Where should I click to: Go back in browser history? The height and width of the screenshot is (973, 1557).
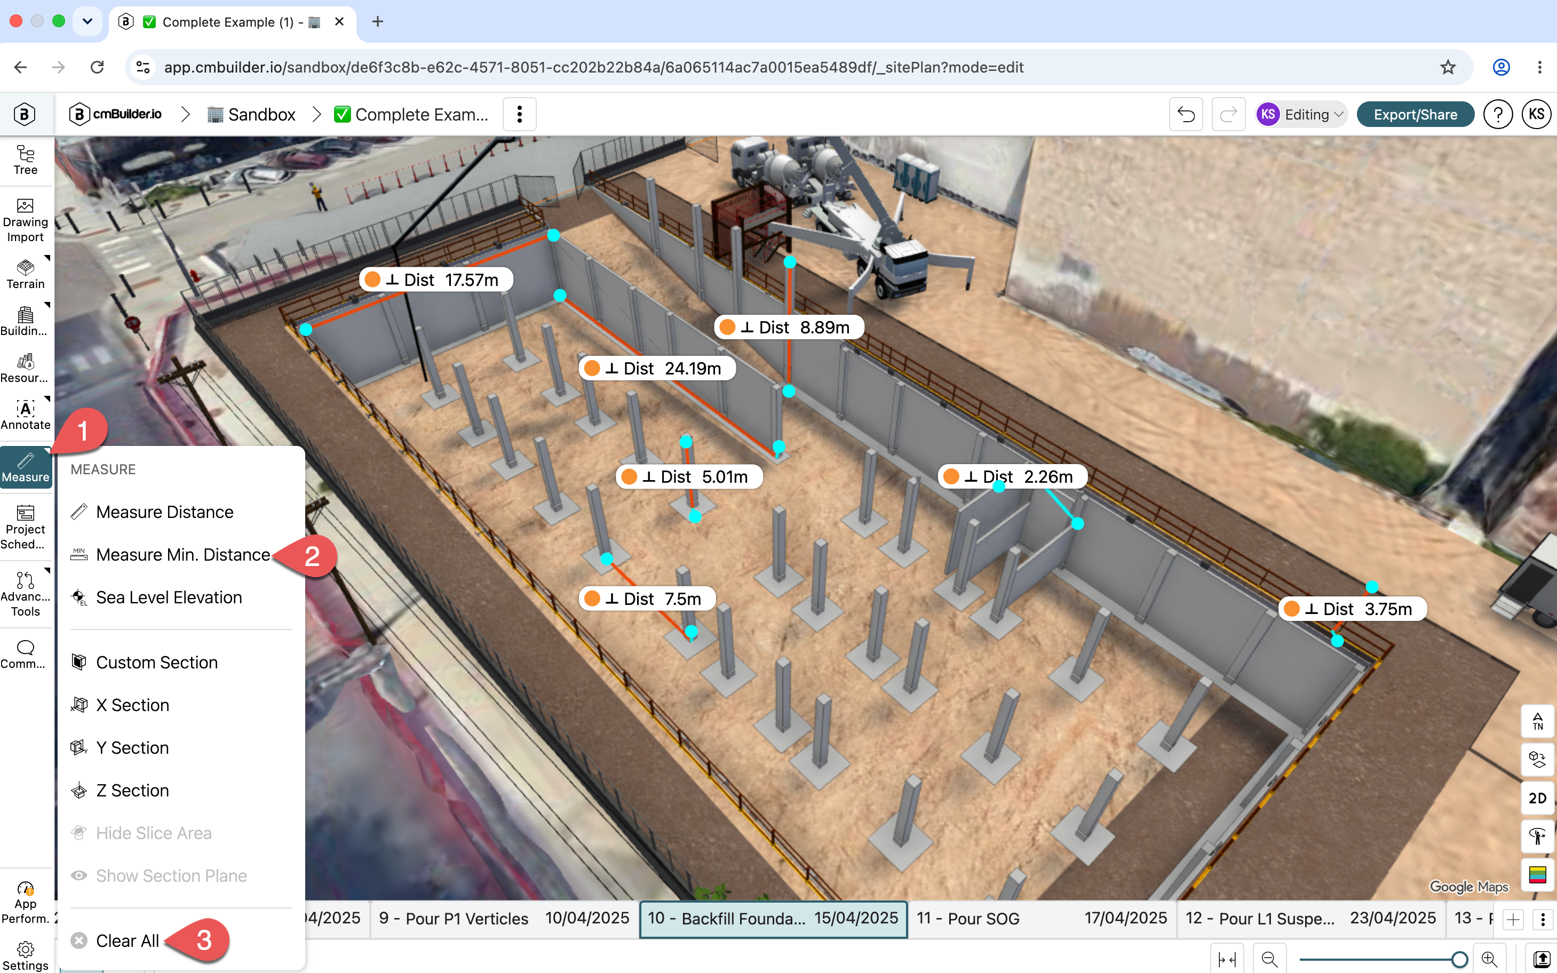21,67
